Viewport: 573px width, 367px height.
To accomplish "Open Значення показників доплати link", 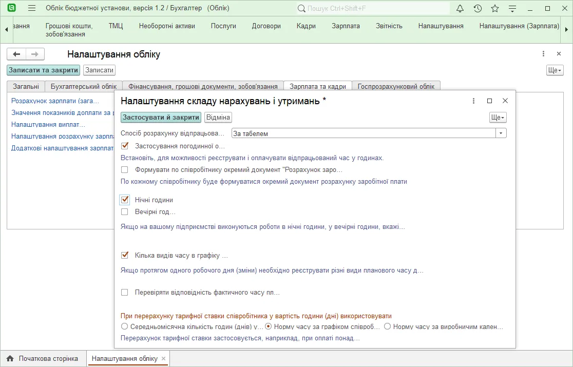I will click(x=63, y=112).
